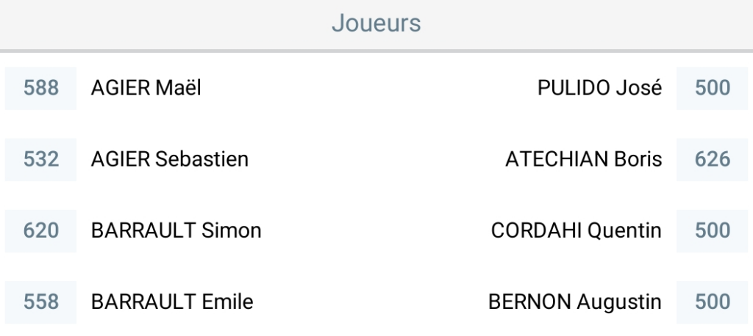753x336 pixels.
Task: Choose BARRAULT Emile from the list
Action: point(172,302)
